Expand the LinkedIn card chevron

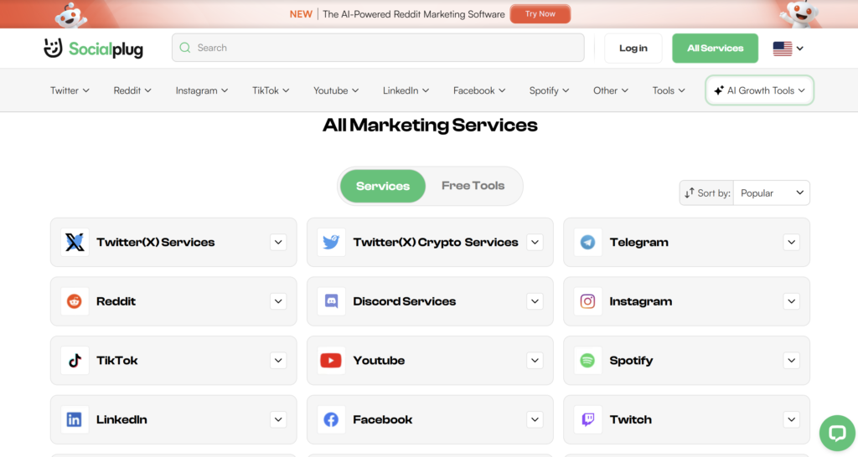point(278,419)
